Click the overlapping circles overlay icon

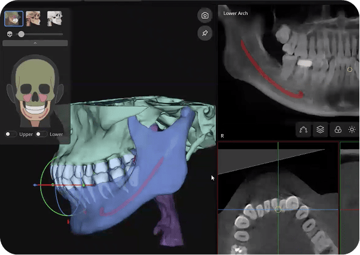(337, 129)
